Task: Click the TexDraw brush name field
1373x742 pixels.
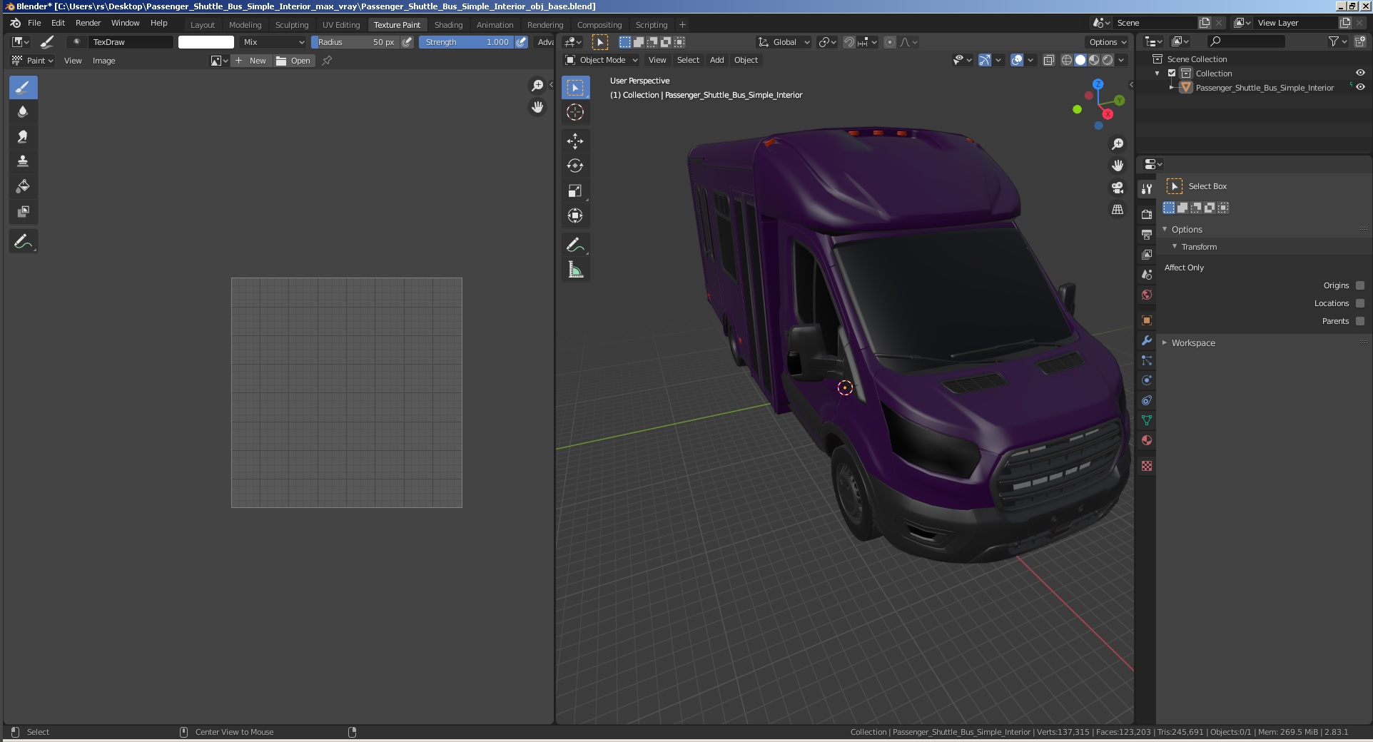Action: (x=131, y=42)
